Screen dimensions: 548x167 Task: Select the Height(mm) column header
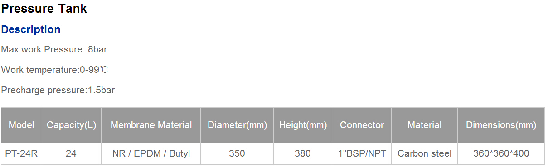coord(303,125)
